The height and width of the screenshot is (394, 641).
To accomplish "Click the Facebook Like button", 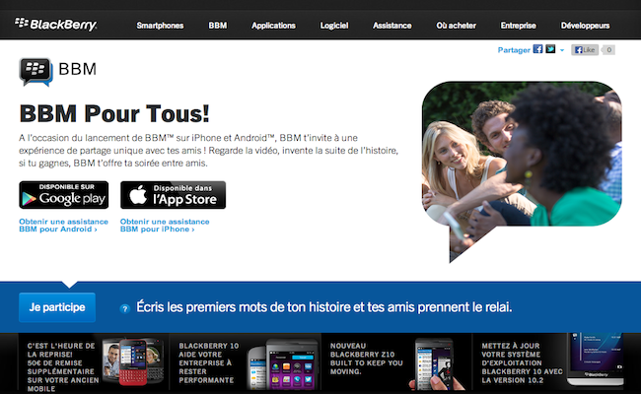I will coord(585,50).
